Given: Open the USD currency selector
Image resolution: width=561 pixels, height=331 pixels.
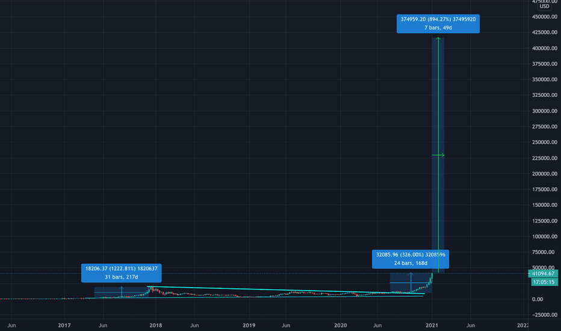Looking at the screenshot, I should [544, 6].
